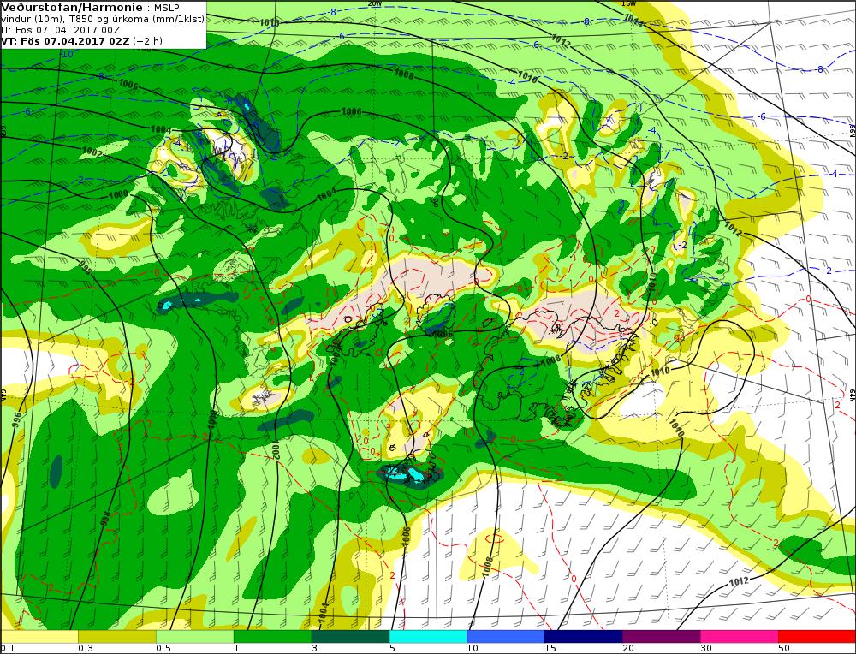Click the '1014' isobar label
The height and width of the screenshot is (654, 856).
point(633,20)
